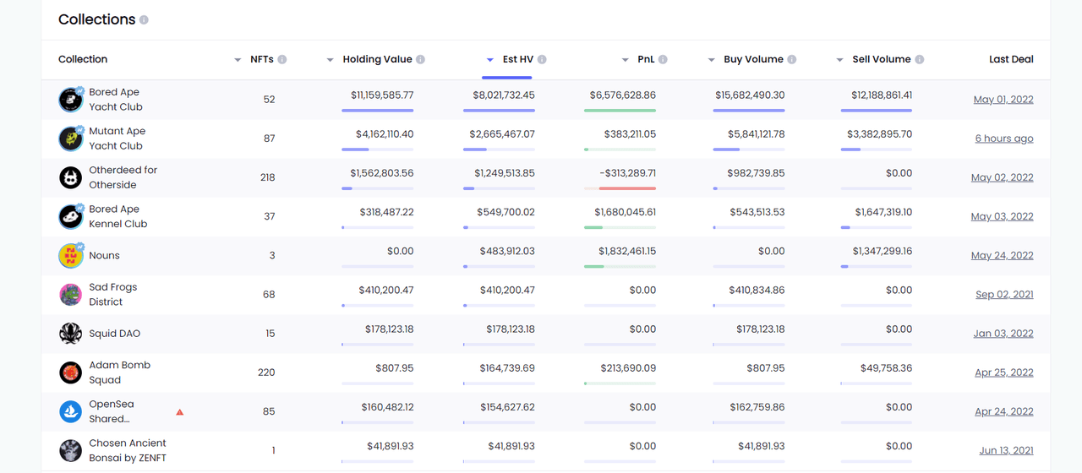This screenshot has width=1082, height=473.
Task: Click the Squid DAO name
Action: tap(115, 334)
